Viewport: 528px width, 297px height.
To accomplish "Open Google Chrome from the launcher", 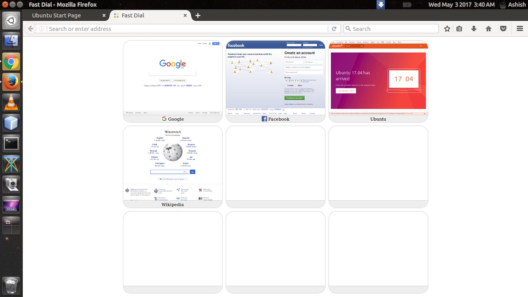I will [11, 61].
